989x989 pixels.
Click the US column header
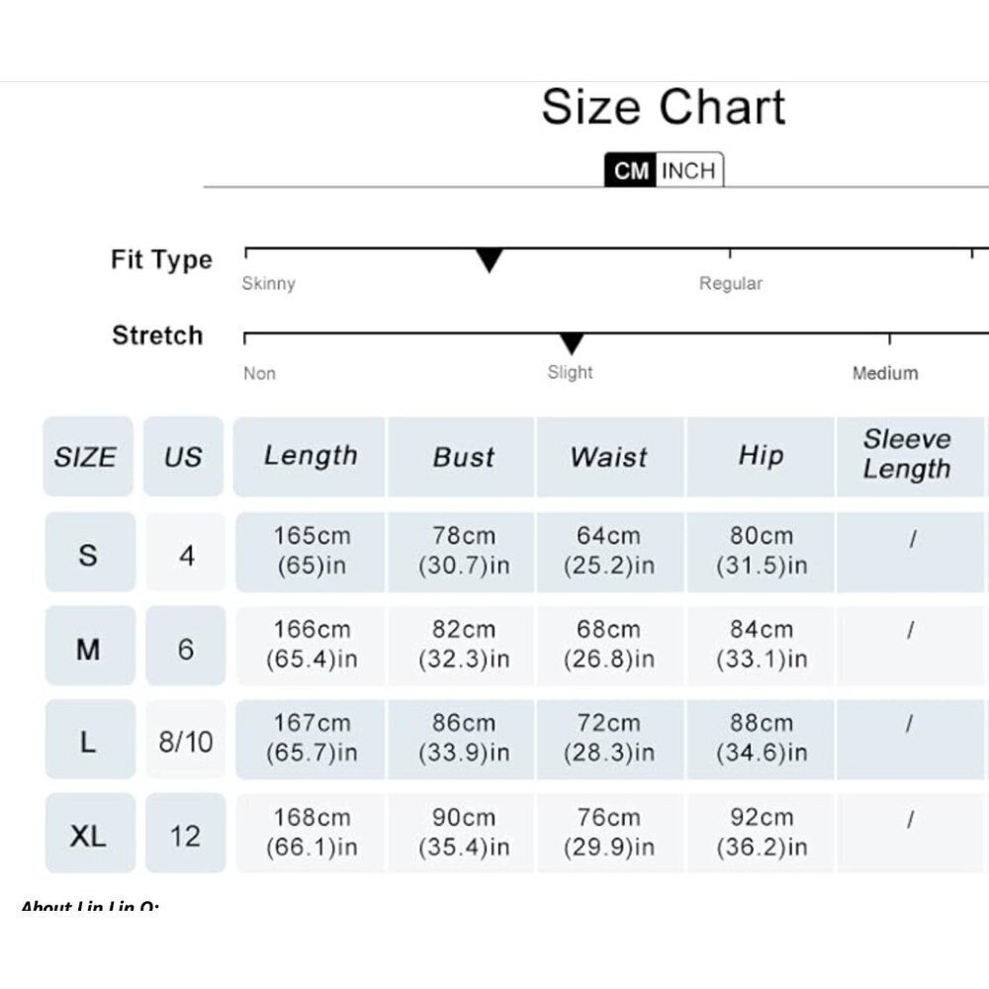click(x=183, y=456)
